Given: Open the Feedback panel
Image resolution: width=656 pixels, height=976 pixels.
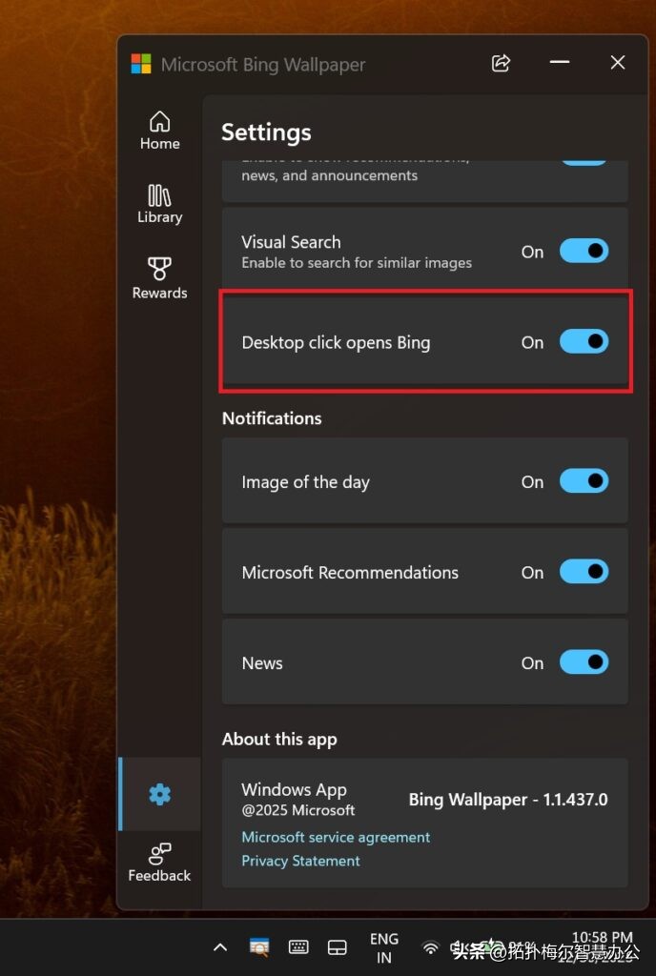Looking at the screenshot, I should (159, 863).
